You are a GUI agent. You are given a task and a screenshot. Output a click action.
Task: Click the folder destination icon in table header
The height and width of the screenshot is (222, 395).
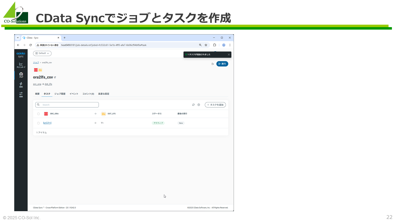103,114
